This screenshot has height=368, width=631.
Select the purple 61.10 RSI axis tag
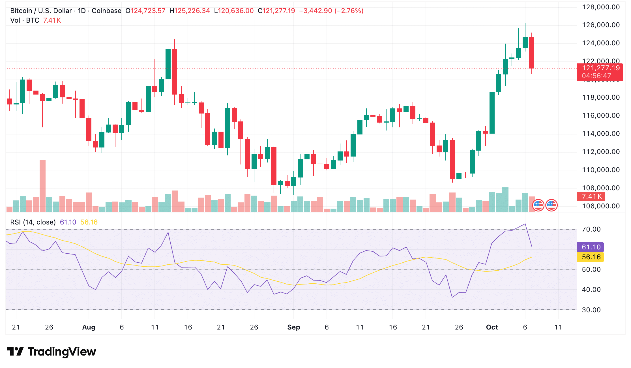coord(591,247)
